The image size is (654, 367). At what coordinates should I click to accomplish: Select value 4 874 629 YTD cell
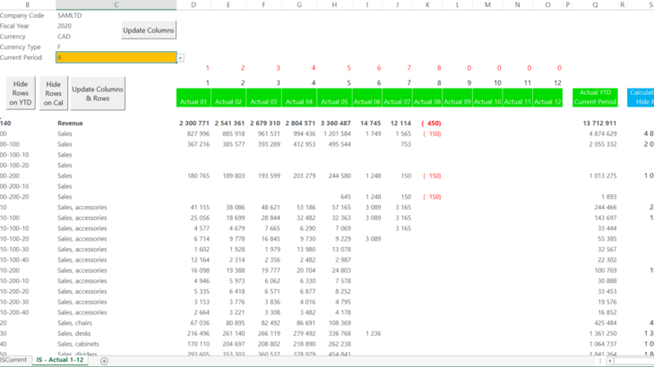603,133
